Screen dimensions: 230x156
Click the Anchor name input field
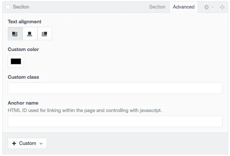(115, 121)
